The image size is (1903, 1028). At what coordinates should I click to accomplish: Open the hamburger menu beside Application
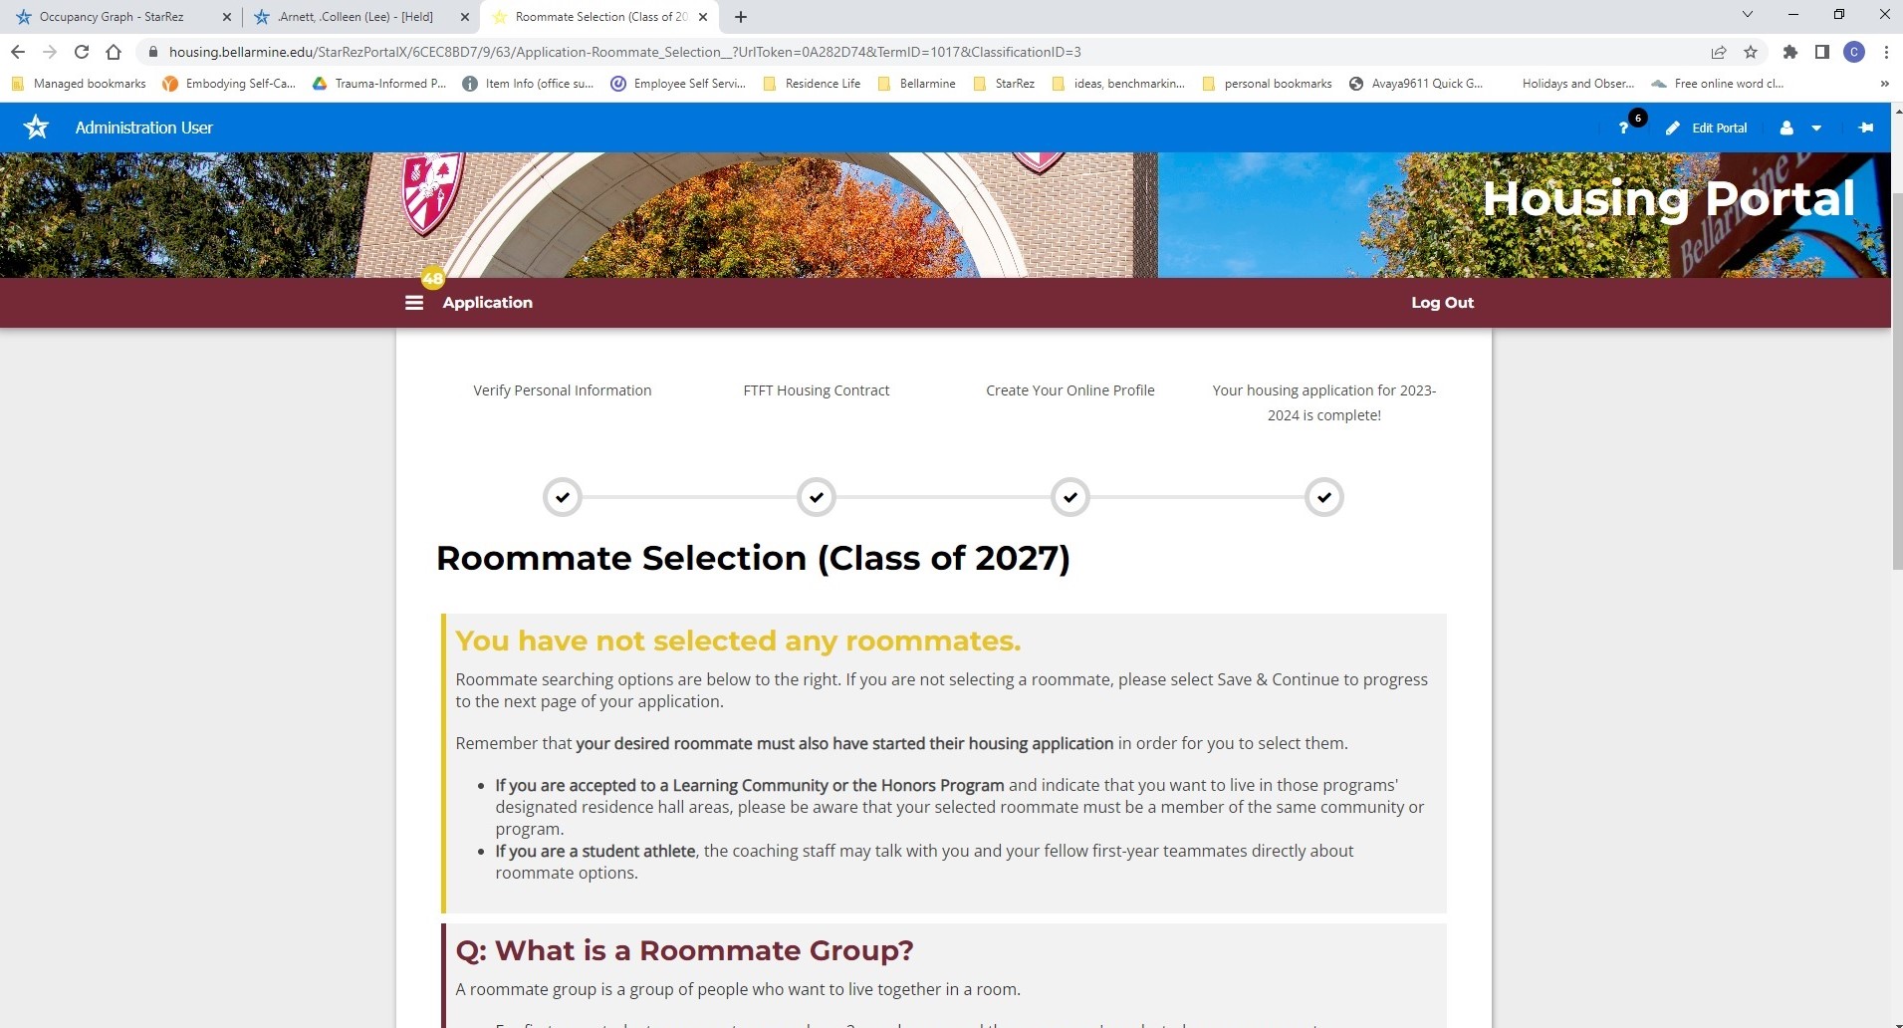(x=413, y=302)
